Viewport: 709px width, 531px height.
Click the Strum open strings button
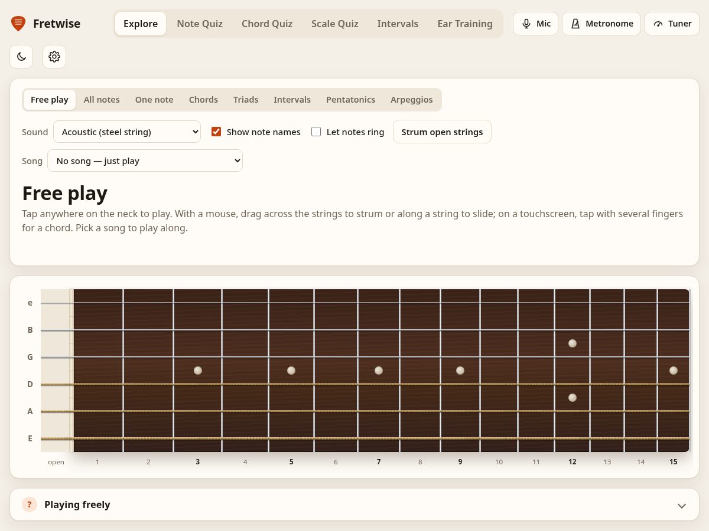[x=442, y=132]
